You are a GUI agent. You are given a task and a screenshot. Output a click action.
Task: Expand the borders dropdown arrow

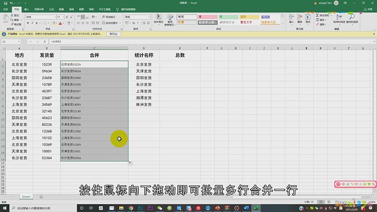[49, 23]
